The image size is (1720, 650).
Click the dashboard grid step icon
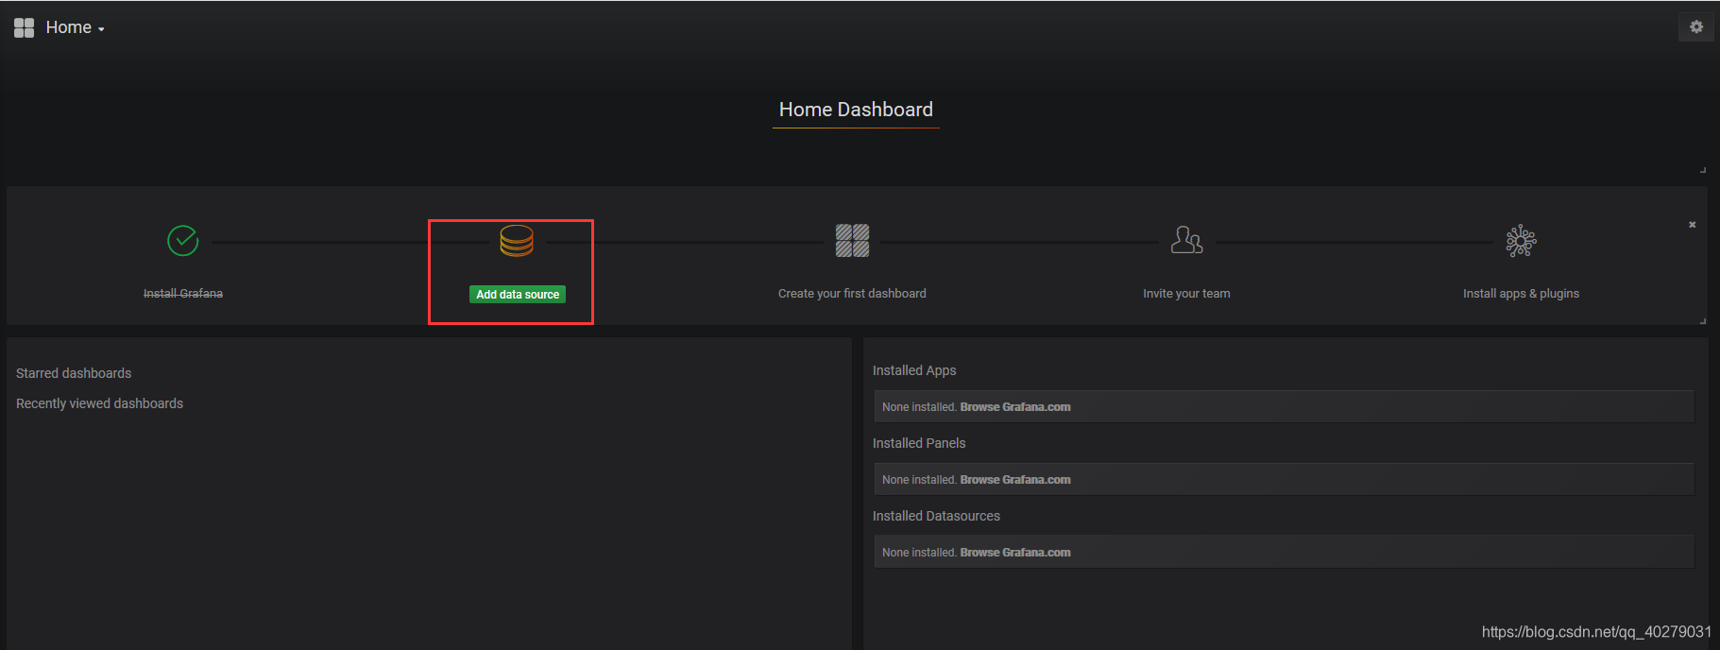click(852, 241)
